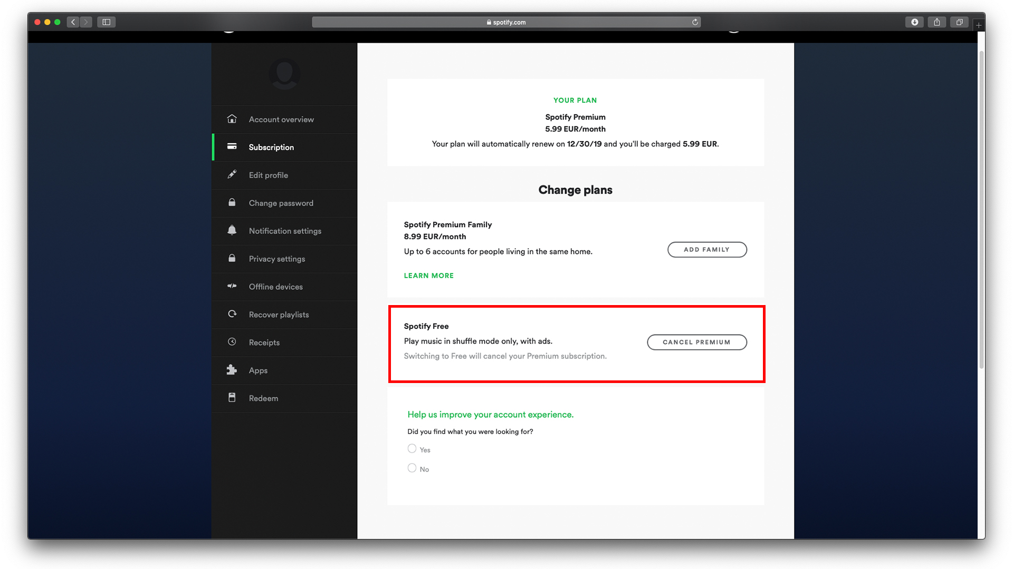This screenshot has width=1013, height=569.
Task: Show all tabs overview icon
Action: (959, 22)
